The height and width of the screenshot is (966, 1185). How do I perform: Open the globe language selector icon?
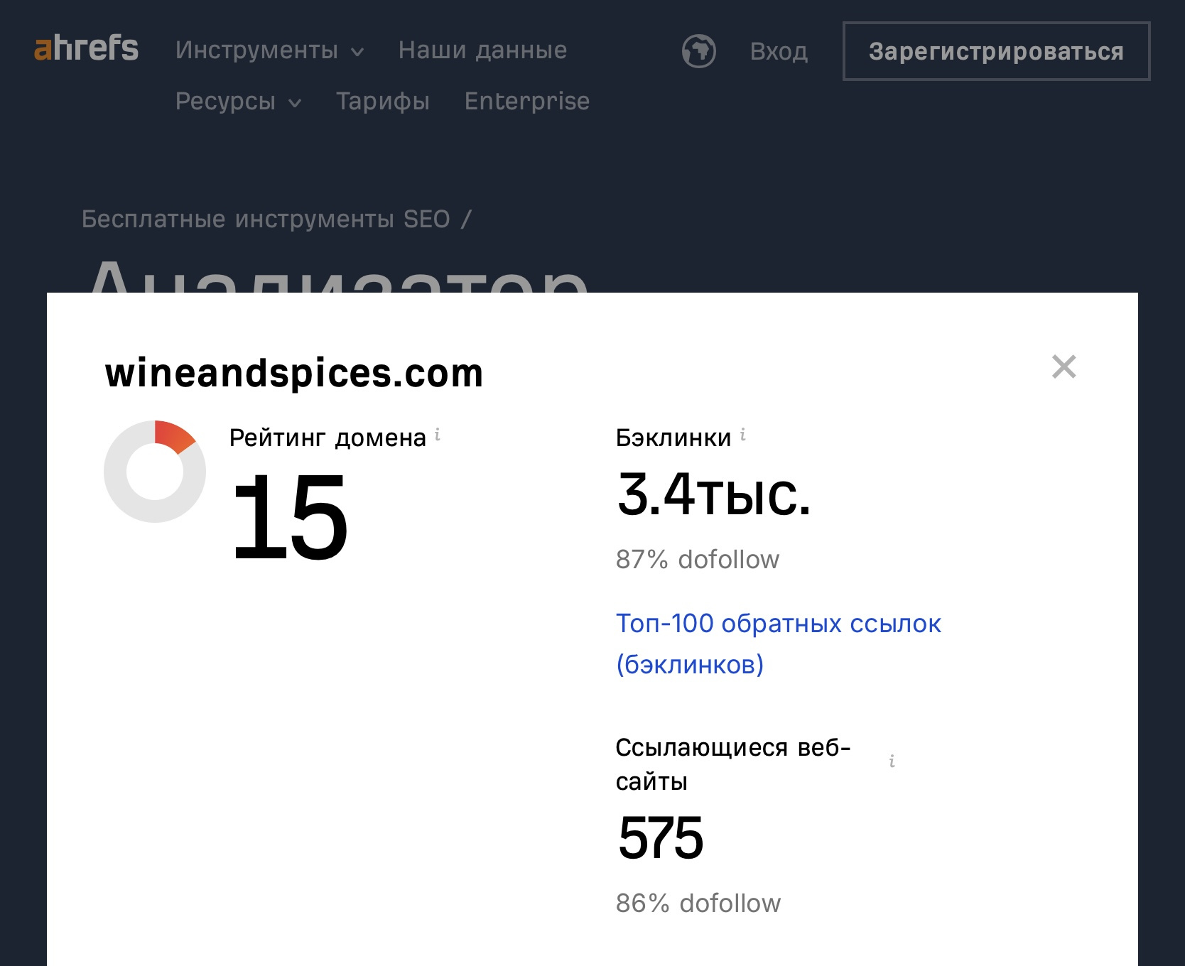tap(698, 51)
